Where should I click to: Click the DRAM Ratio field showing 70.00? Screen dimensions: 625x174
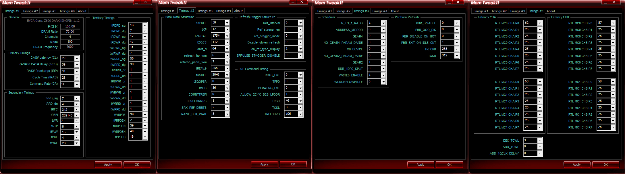pos(70,31)
